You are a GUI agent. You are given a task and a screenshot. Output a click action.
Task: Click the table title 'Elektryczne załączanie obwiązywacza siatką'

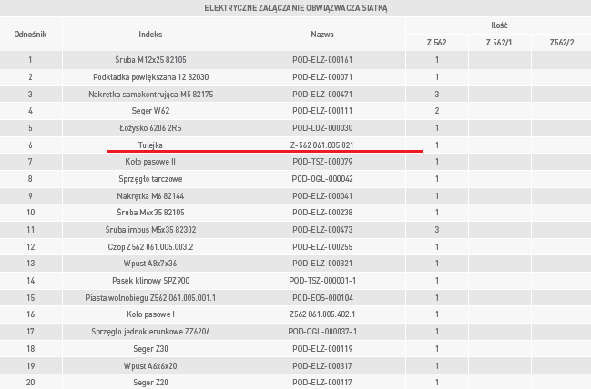pyautogui.click(x=295, y=7)
